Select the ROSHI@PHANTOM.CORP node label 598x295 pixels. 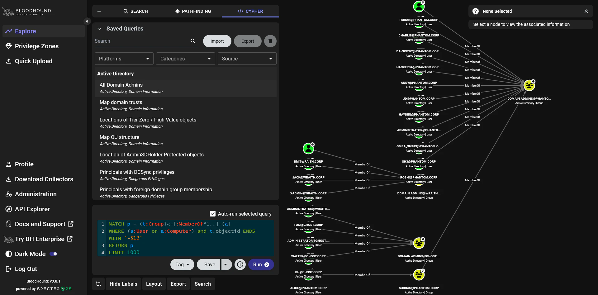419,178
